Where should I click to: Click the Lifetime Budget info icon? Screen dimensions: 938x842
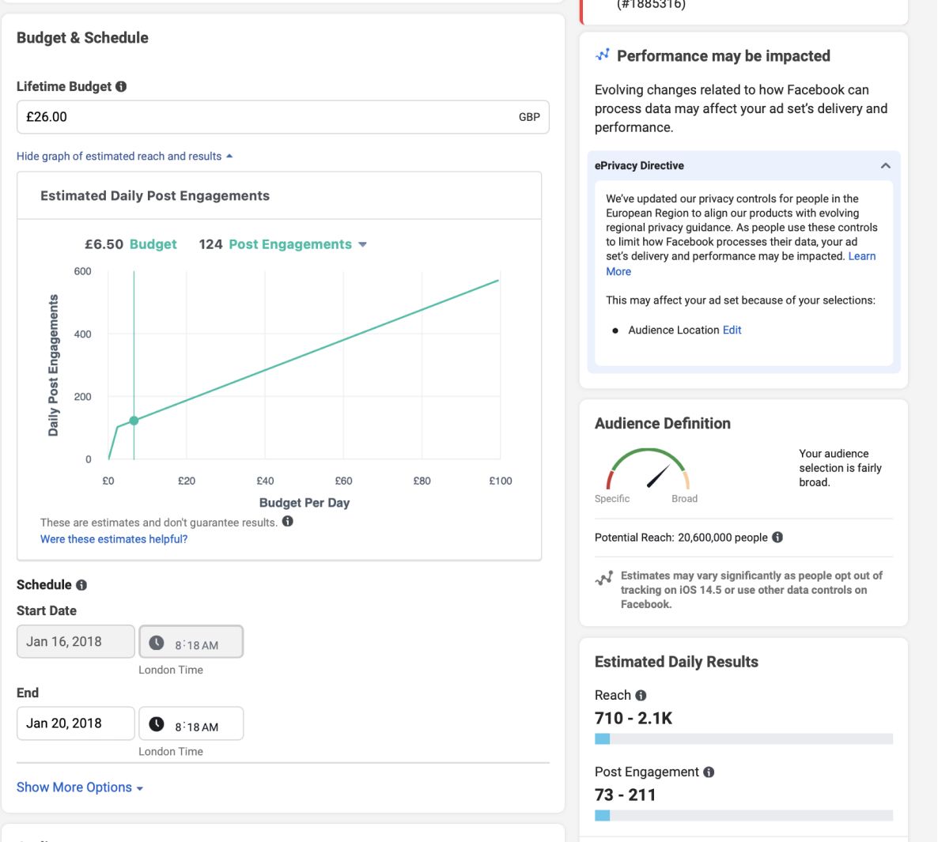click(x=121, y=87)
